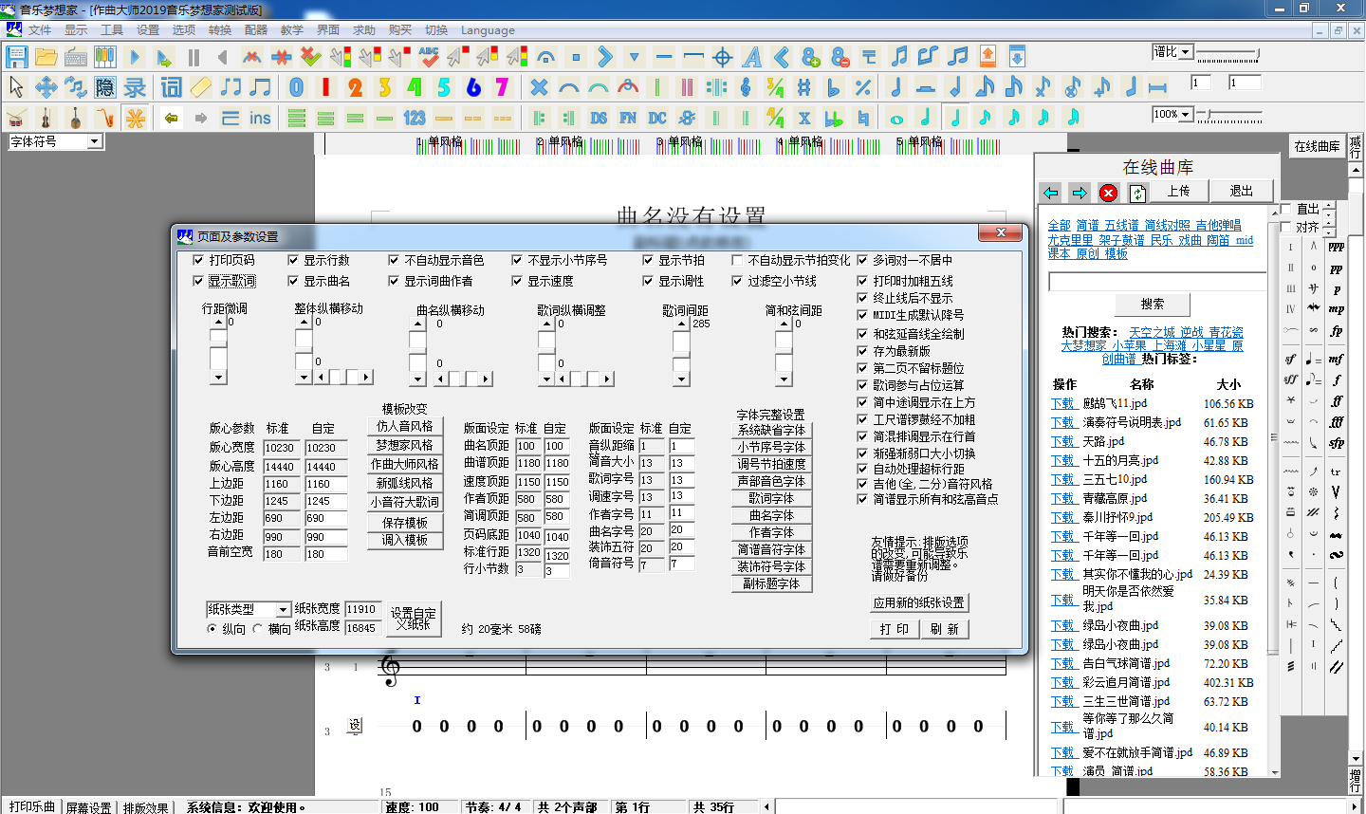
Task: Open the 转换 menu
Action: click(220, 30)
